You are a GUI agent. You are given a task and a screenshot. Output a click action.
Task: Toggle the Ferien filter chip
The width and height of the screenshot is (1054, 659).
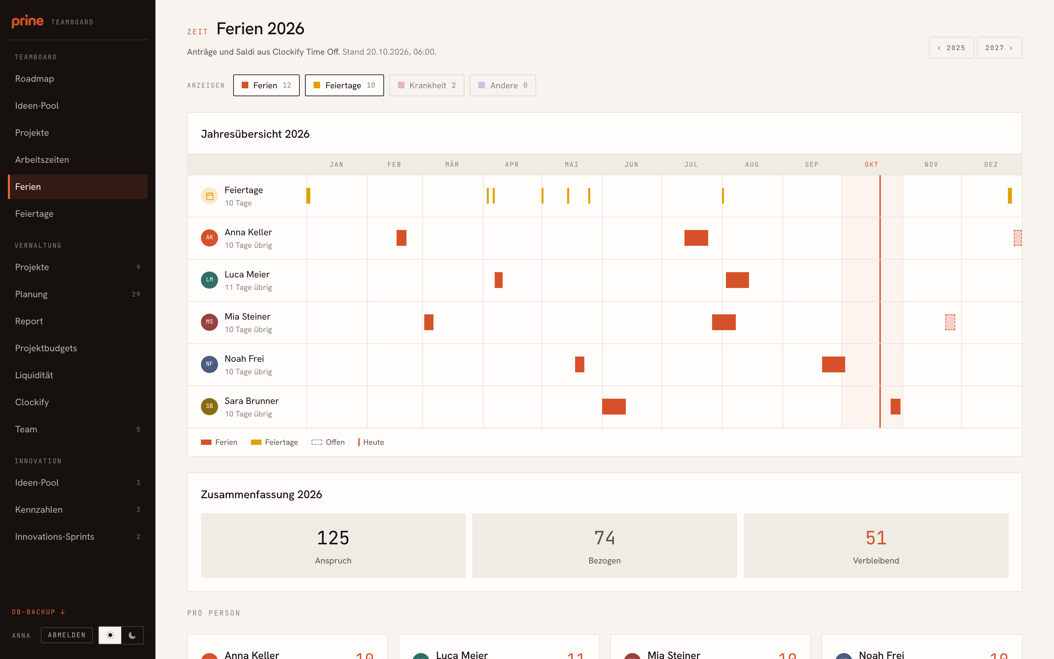coord(266,85)
